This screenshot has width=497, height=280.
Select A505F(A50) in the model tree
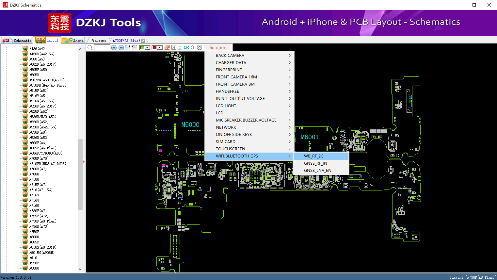click(x=39, y=70)
